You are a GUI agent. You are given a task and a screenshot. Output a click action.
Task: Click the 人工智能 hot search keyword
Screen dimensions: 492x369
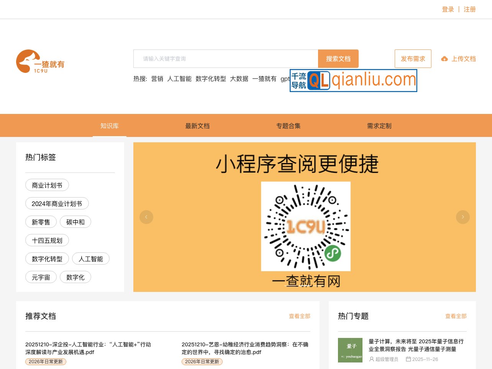pos(179,79)
